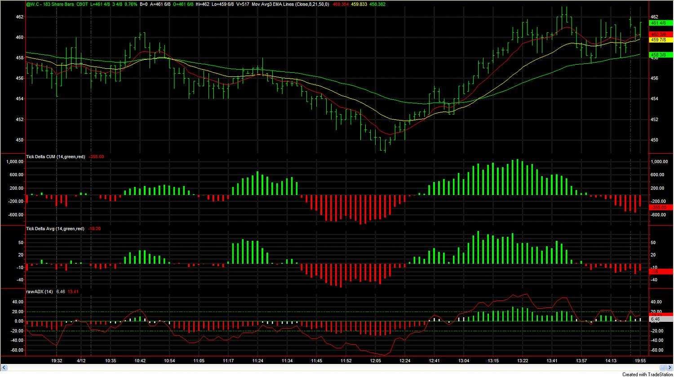The height and width of the screenshot is (377, 674).
Task: Click the '13.41' rawADX value in red
Action: point(73,292)
